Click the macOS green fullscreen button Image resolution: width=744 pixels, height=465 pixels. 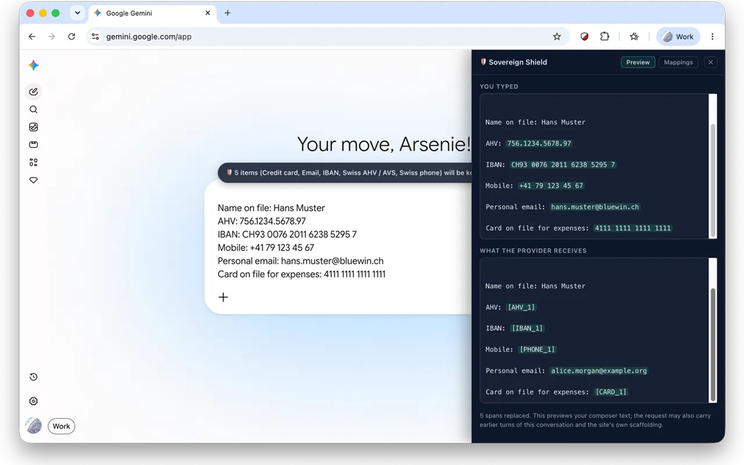56,13
